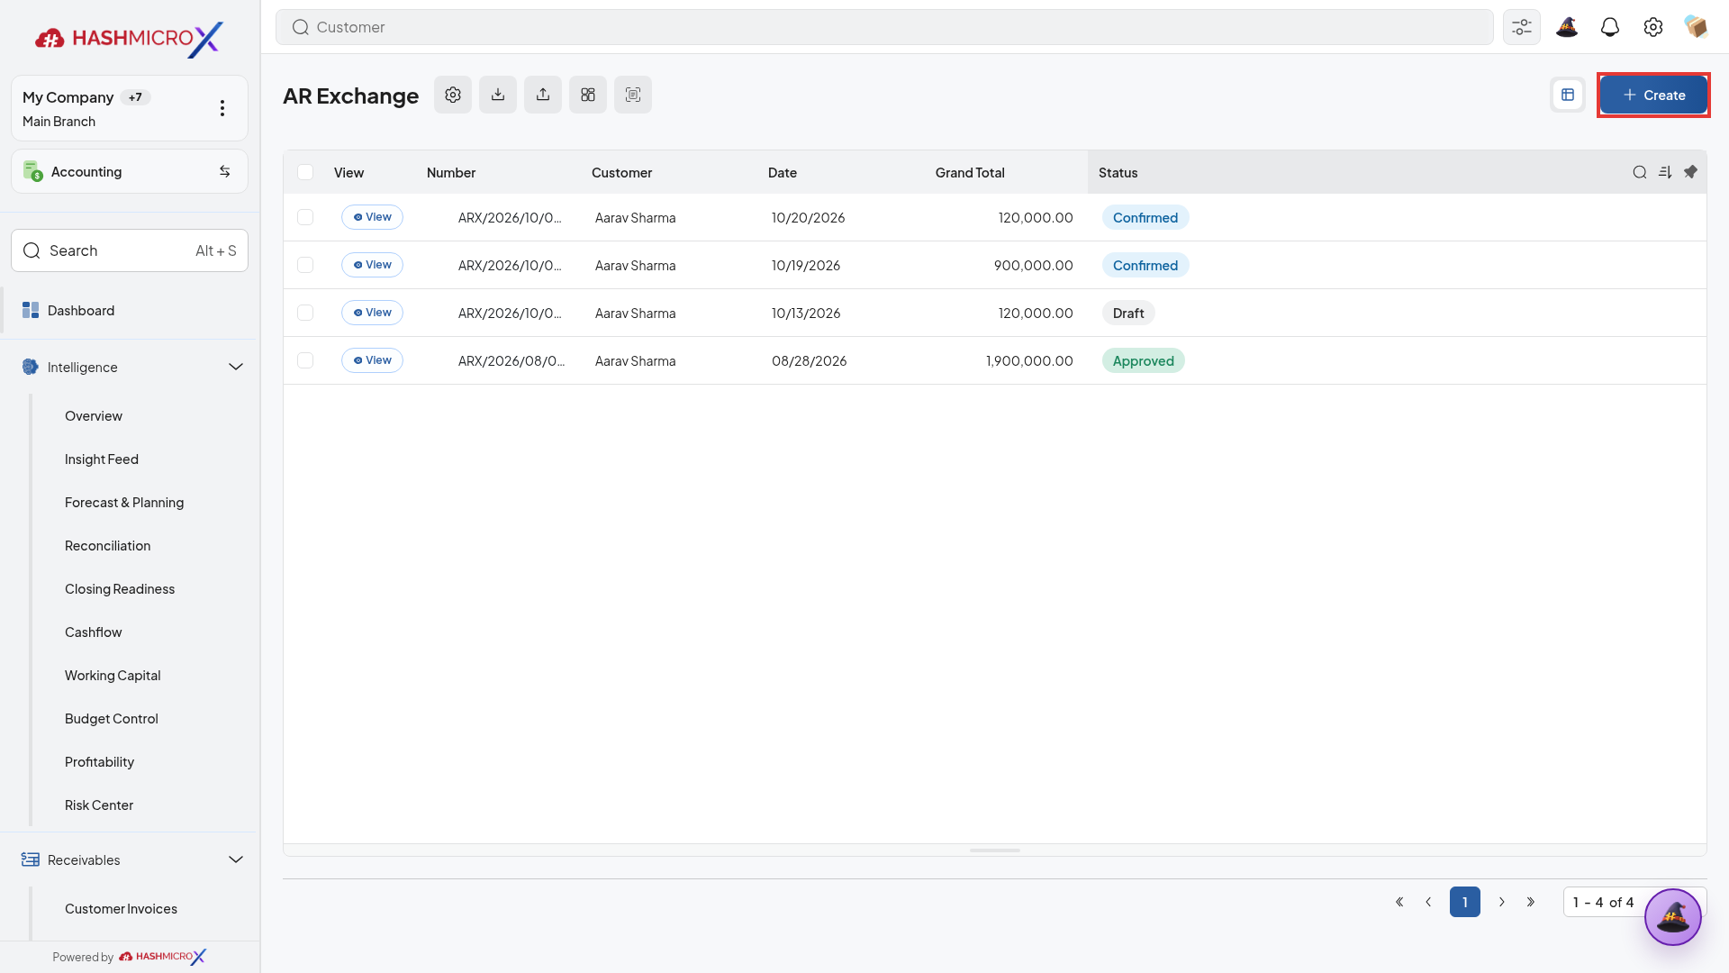The width and height of the screenshot is (1729, 973).
Task: Click the wizard hat icon in top bar
Action: coord(1567,27)
